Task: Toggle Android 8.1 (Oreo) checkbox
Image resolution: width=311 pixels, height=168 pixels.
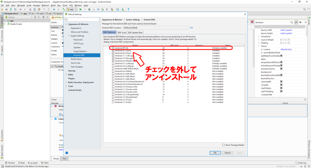Action: point(113,51)
